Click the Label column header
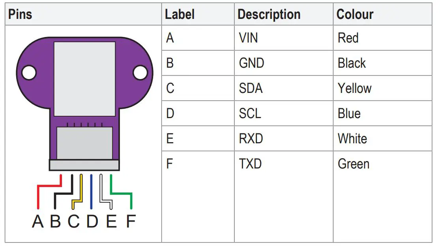Viewport: 440px width, 248px height. [x=180, y=15]
